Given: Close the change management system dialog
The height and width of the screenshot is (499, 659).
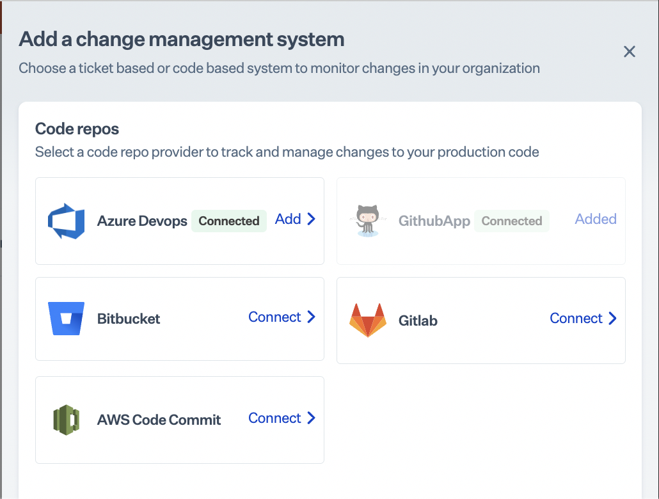Looking at the screenshot, I should 630,52.
